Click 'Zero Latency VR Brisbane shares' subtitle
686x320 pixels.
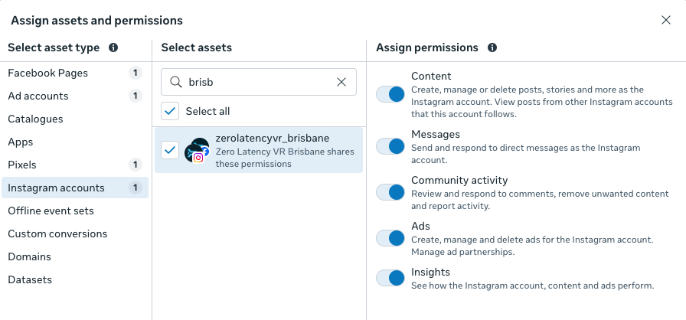tap(285, 152)
